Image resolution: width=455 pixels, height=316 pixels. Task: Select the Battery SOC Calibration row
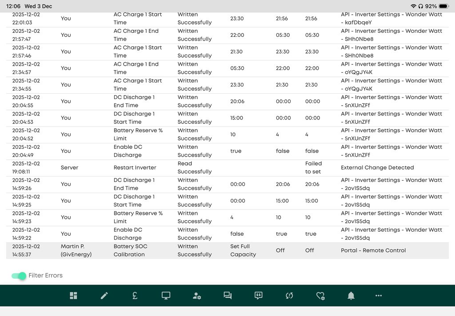click(x=130, y=250)
